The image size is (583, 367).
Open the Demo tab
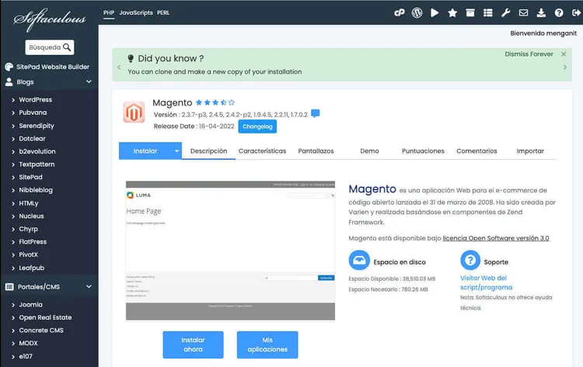369,151
